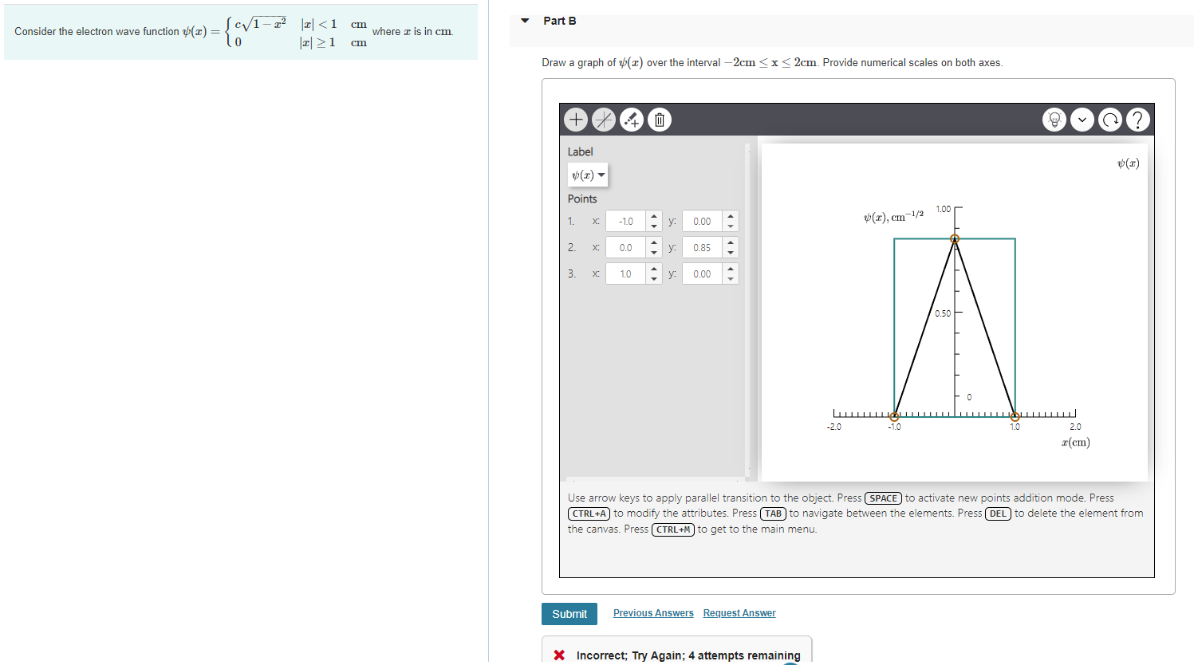Reset the graph with the circular arrow
This screenshot has width=1194, height=665.
(x=1109, y=119)
